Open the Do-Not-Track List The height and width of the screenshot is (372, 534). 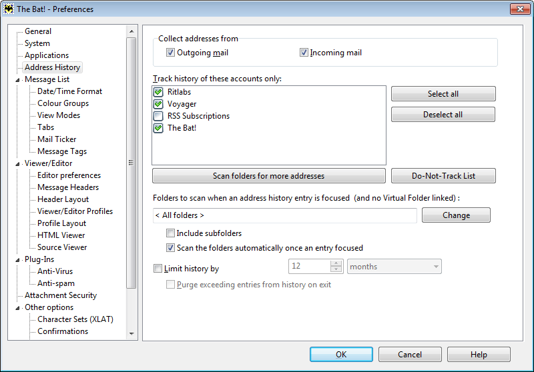coord(443,176)
